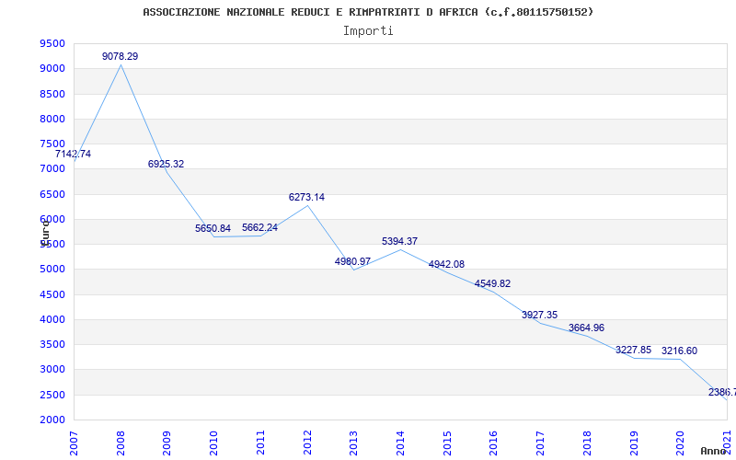Click the x-axis year 2014
The height and width of the screenshot is (460, 736).
click(400, 443)
